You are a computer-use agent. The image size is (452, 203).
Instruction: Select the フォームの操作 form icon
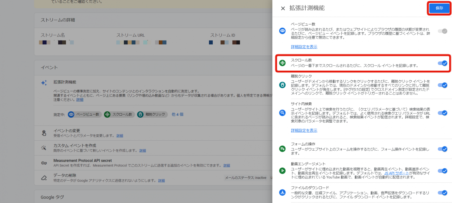point(282,149)
